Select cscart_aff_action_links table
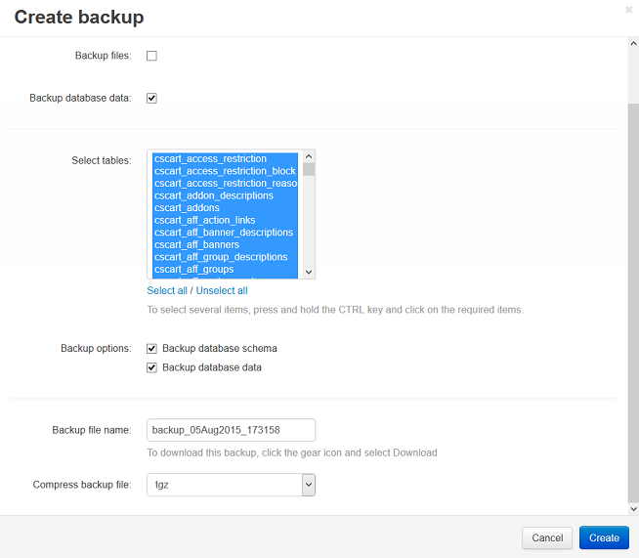The width and height of the screenshot is (639, 558). (226, 220)
